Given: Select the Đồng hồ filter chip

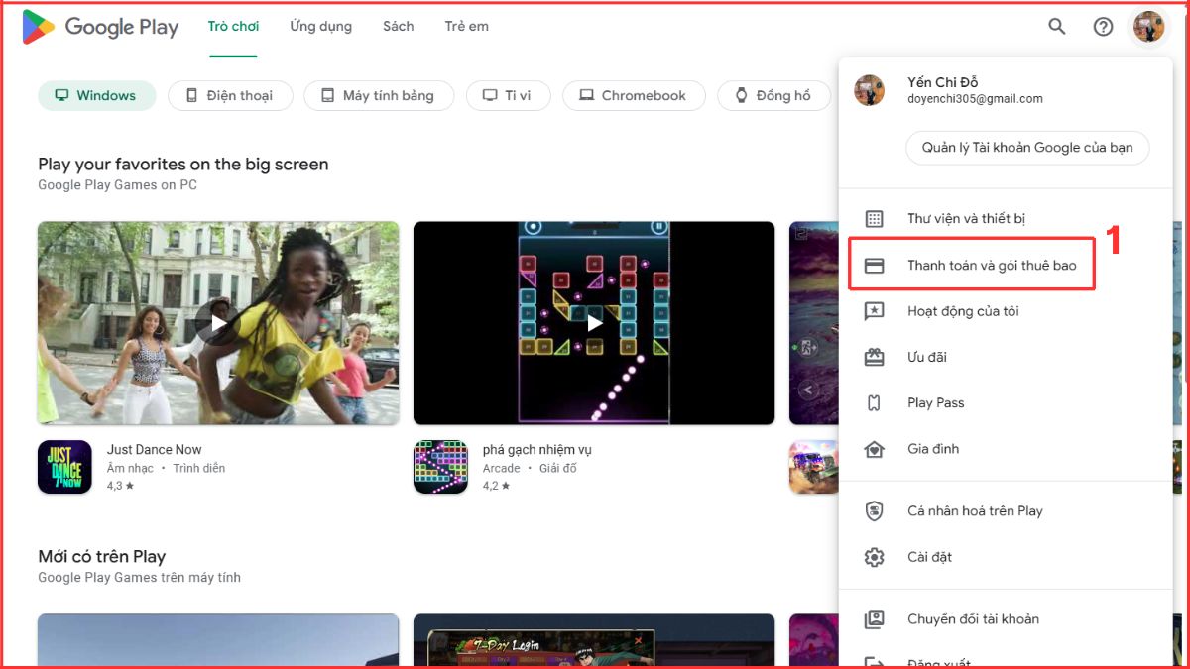Looking at the screenshot, I should (x=773, y=95).
